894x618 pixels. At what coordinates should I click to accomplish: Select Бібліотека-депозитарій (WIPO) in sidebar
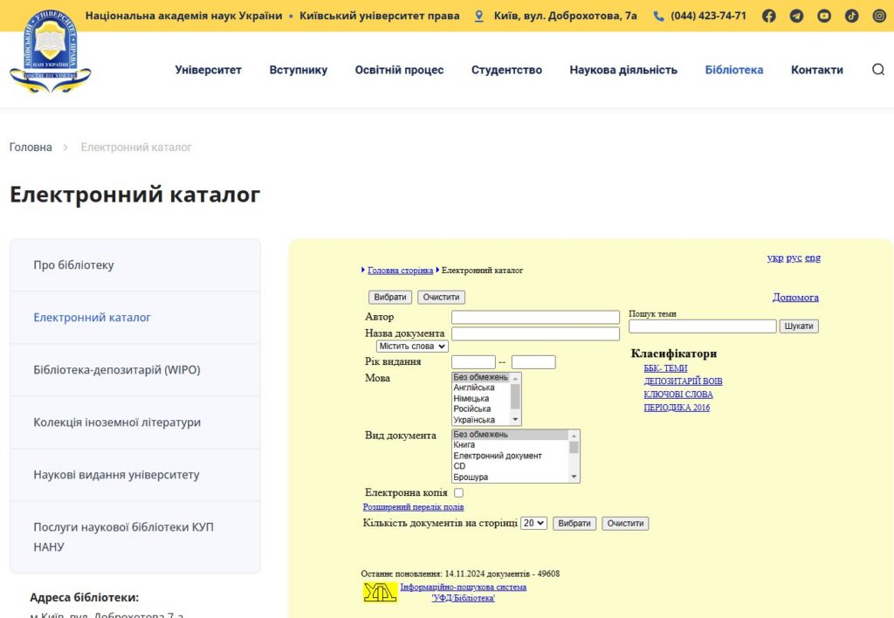pyautogui.click(x=117, y=370)
